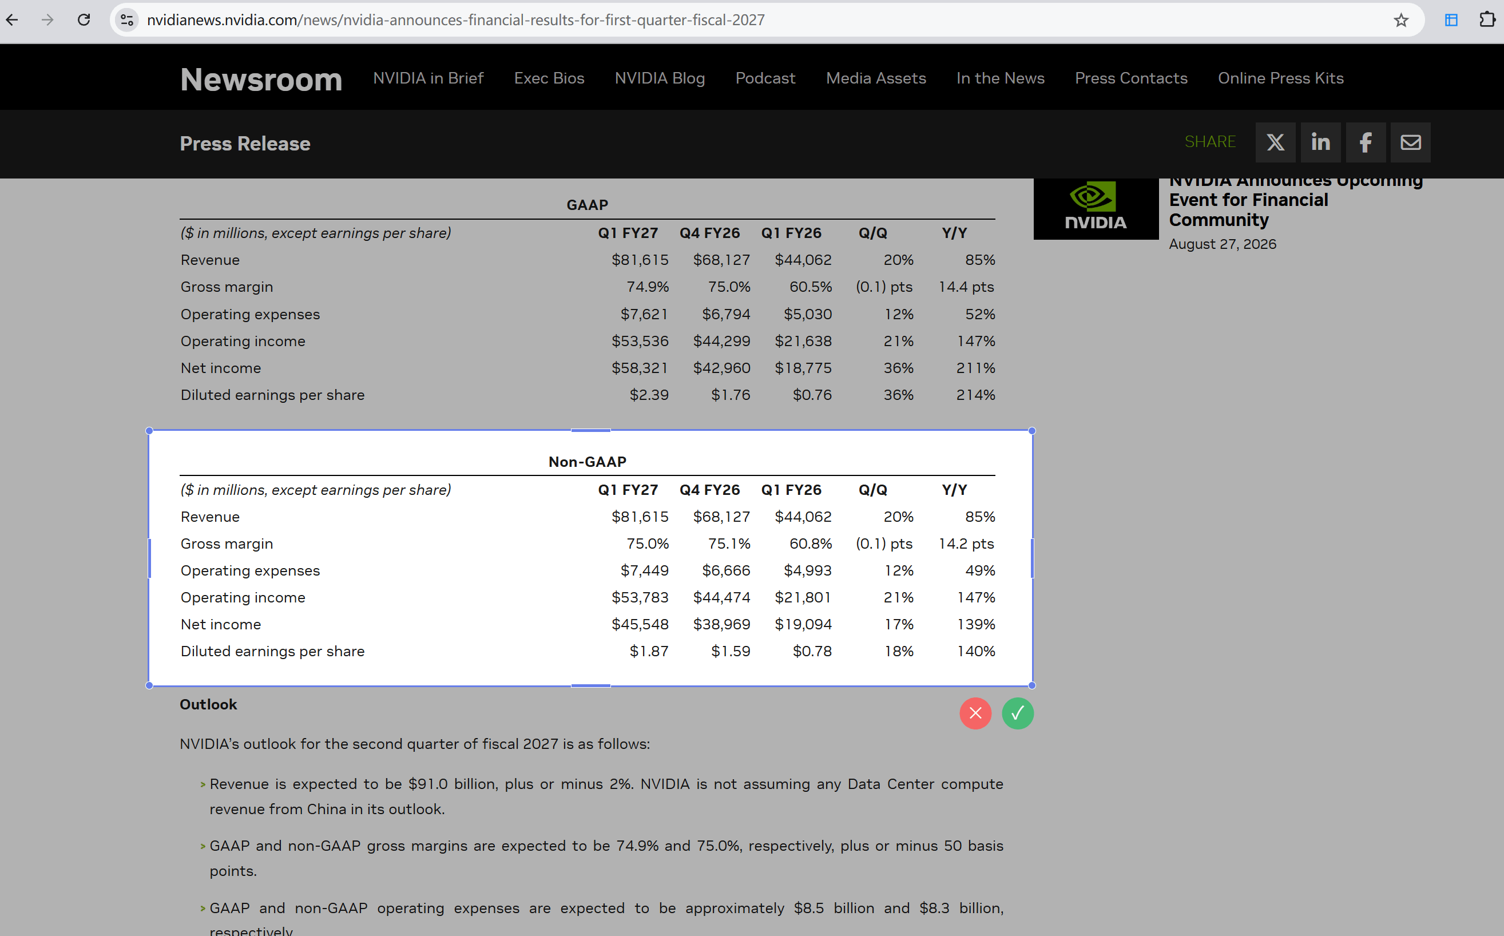The height and width of the screenshot is (936, 1504).
Task: Click the $91.0 billion revenue outlook bullet
Action: (x=606, y=796)
